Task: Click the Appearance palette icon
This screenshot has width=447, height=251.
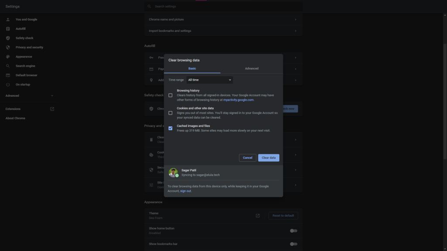Action: (x=8, y=57)
